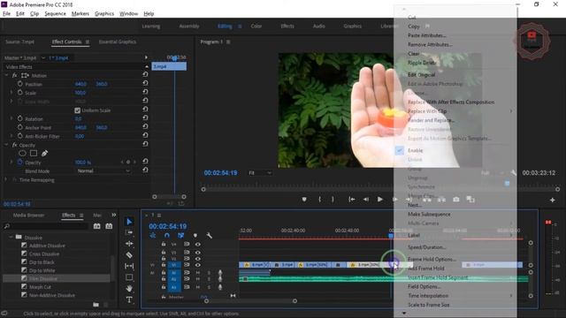Switch to Essential Graphics tab

click(118, 42)
